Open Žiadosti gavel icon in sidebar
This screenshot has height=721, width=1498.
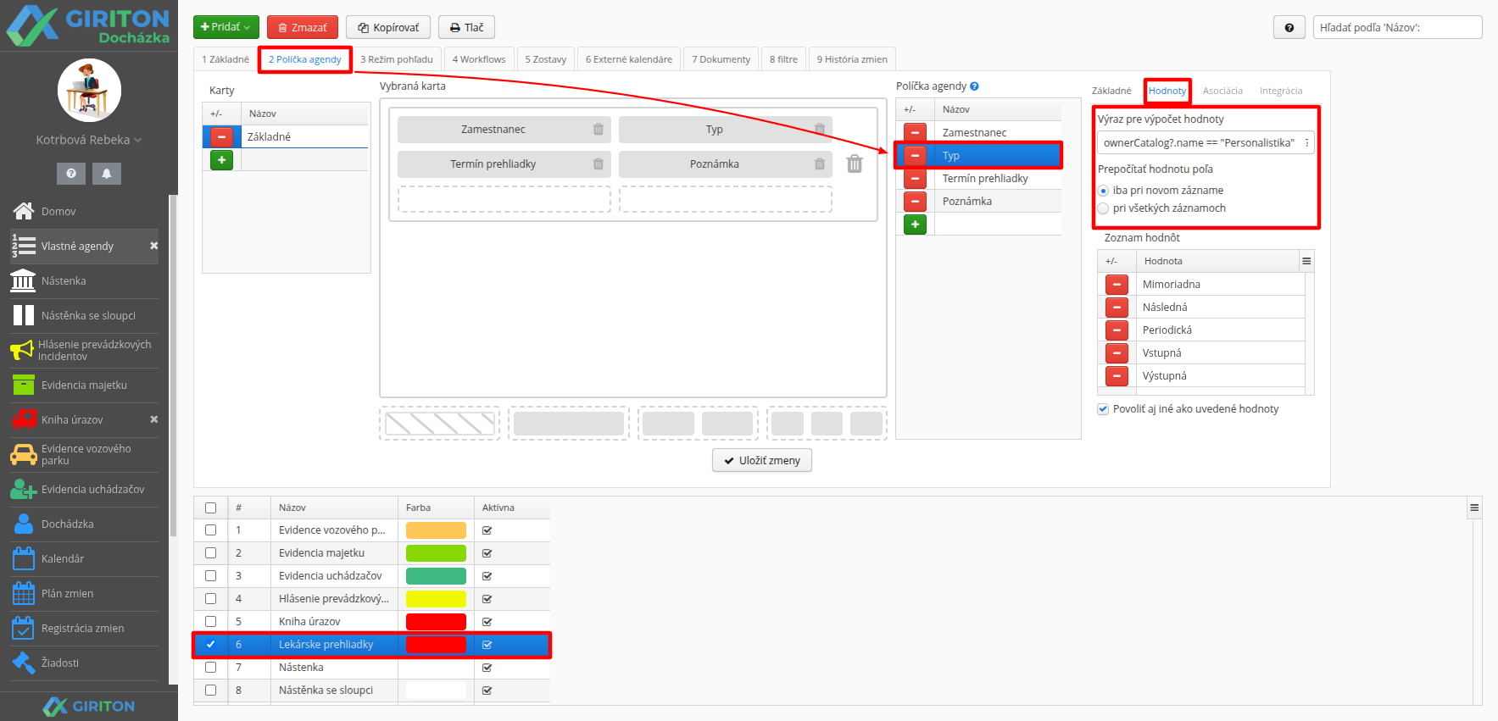[x=24, y=663]
